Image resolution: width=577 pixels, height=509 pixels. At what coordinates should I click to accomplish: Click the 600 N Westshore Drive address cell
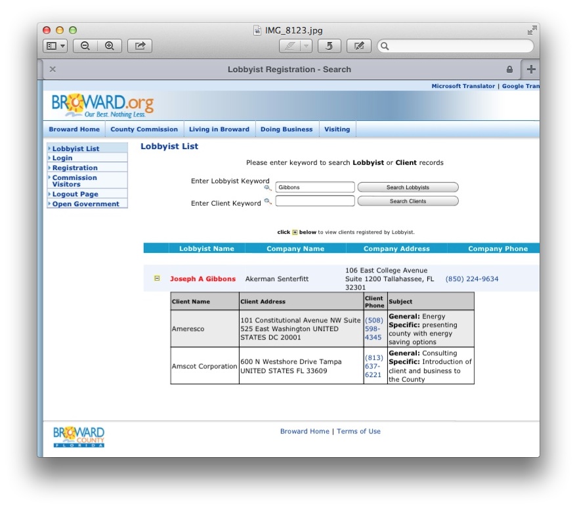pyautogui.click(x=301, y=366)
